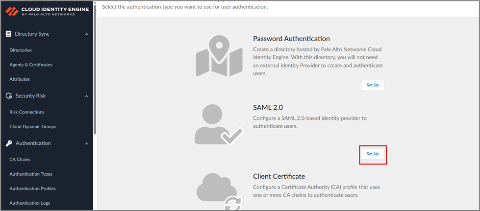This screenshot has width=480, height=211.
Task: Click the Security Risk shield icon
Action: click(x=8, y=96)
